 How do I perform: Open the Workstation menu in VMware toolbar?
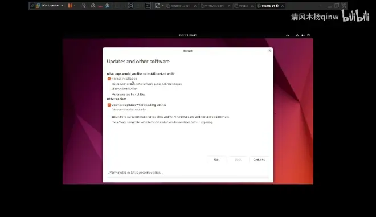tap(50, 5)
